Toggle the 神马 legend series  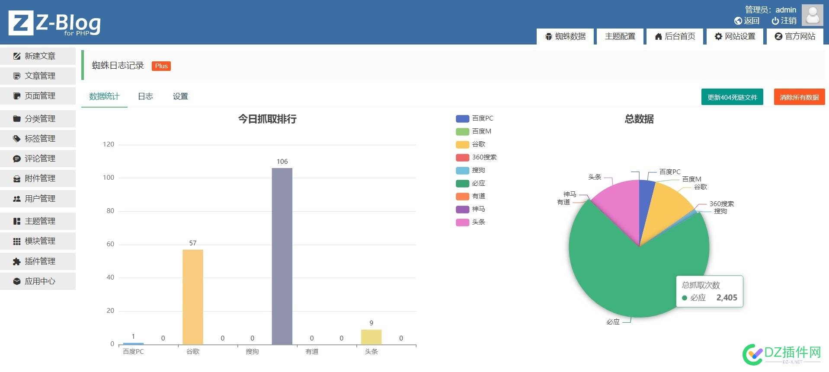pyautogui.click(x=471, y=209)
